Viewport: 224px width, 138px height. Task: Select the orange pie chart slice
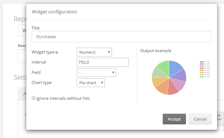162,88
